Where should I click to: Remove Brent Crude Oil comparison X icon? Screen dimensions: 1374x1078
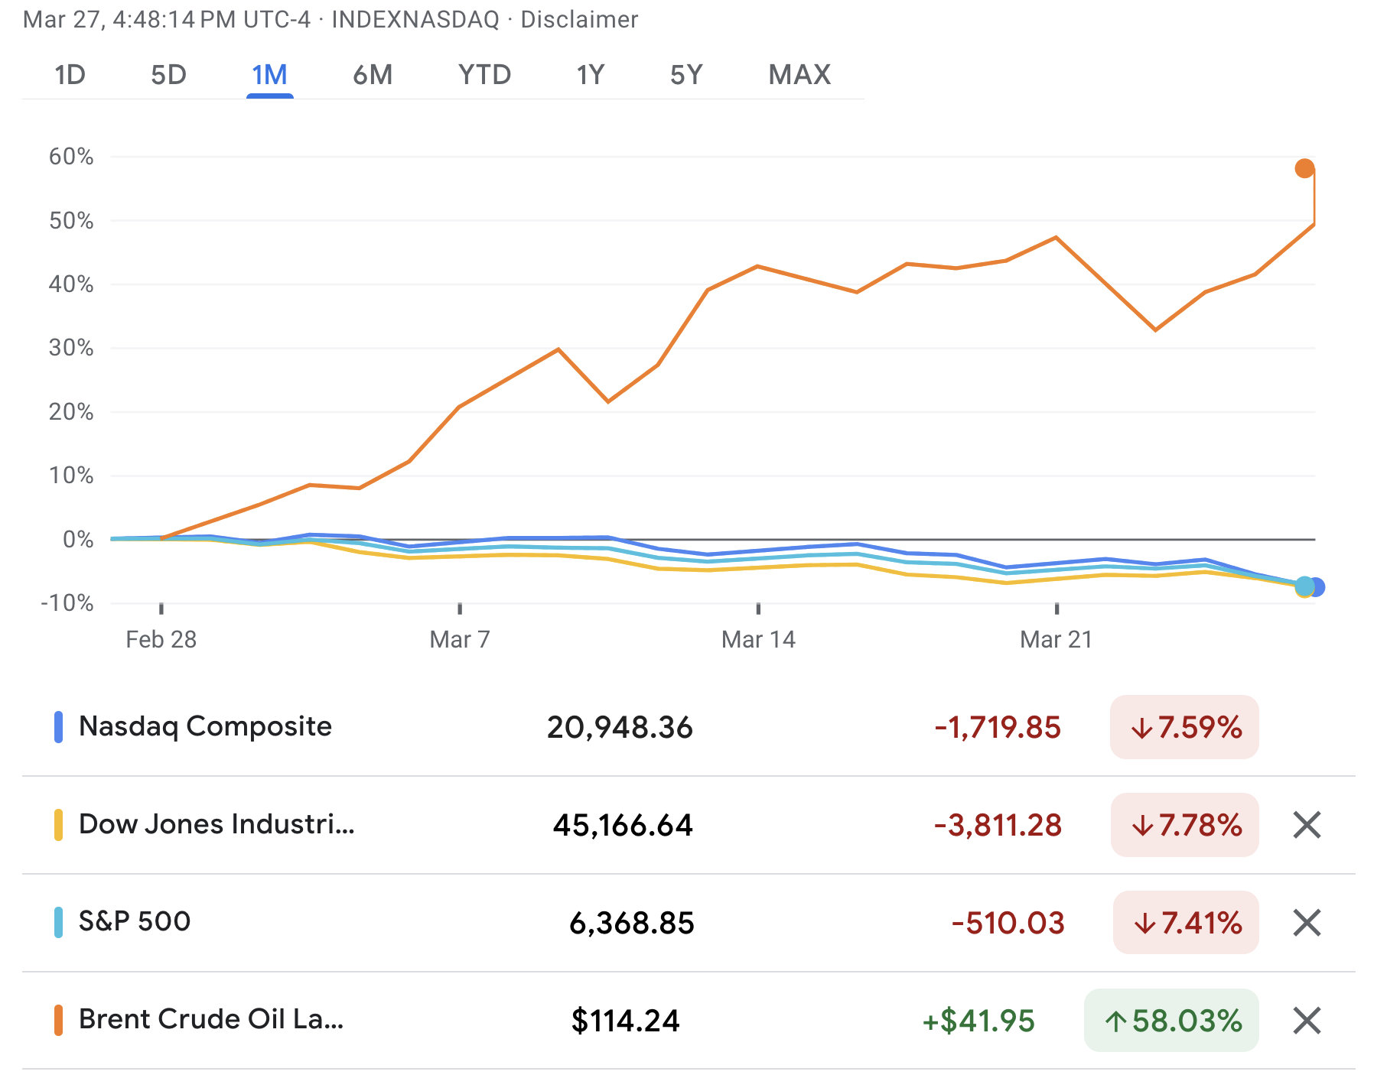click(x=1307, y=1021)
